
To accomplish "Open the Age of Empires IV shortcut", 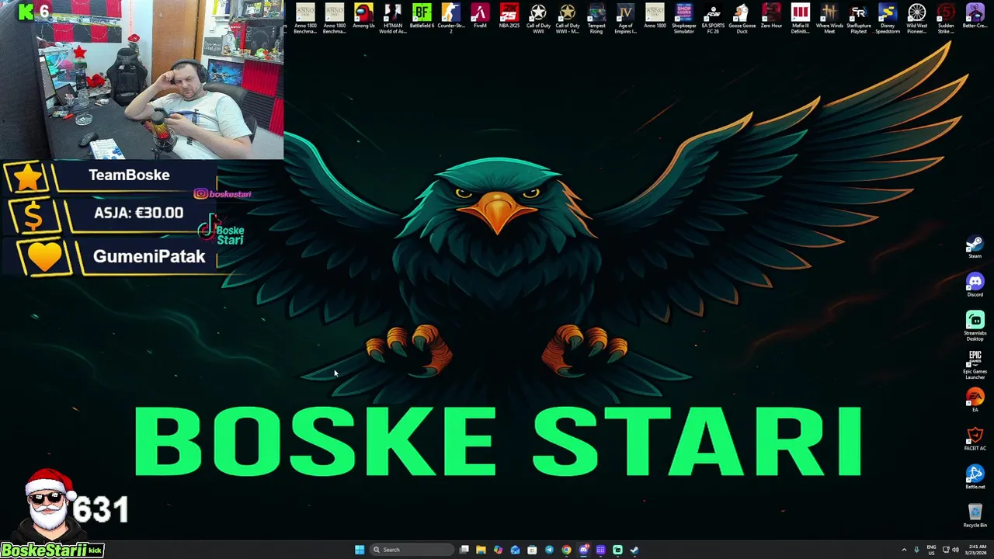I will click(625, 19).
